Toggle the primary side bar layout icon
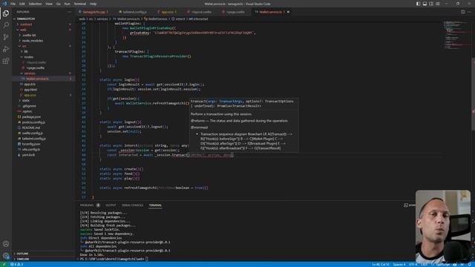 click(418, 4)
